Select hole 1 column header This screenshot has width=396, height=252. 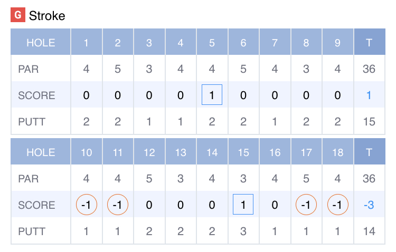pyautogui.click(x=87, y=43)
